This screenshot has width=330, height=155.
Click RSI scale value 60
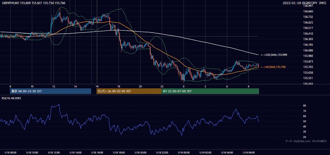coord(305,116)
